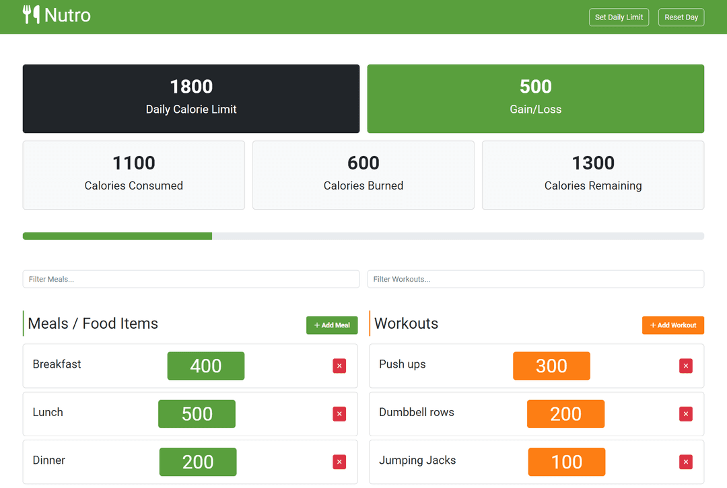Image resolution: width=727 pixels, height=488 pixels.
Task: Remove the Lunch meal item
Action: click(x=339, y=414)
